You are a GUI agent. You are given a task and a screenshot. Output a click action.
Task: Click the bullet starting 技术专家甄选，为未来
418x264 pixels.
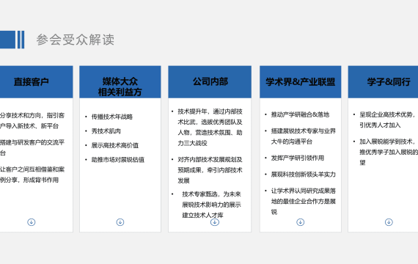(x=211, y=205)
